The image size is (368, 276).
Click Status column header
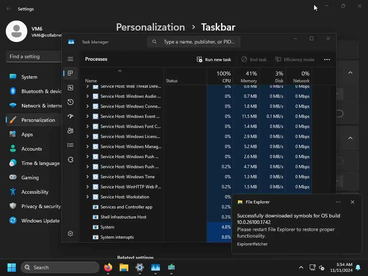click(185, 77)
